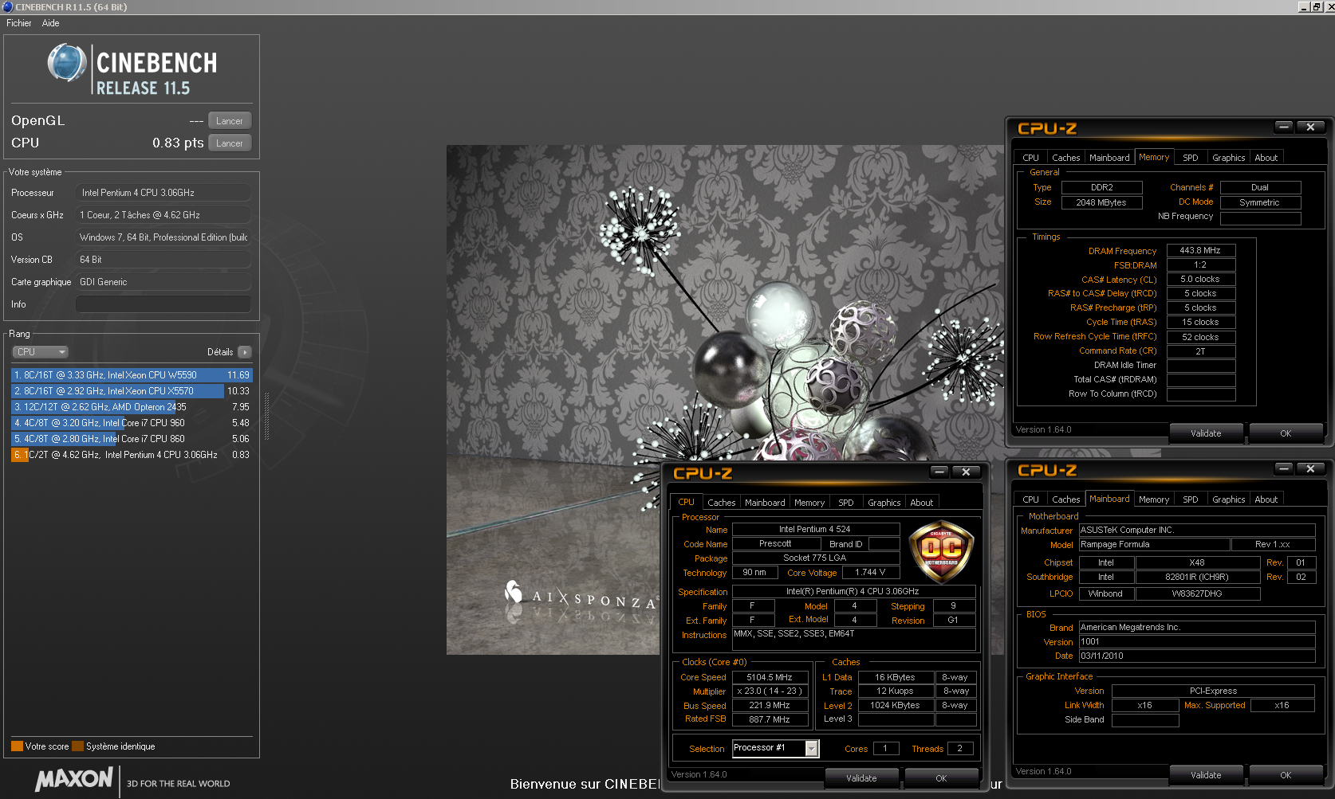Select ranking row Intel Xeon CPU X5570
The height and width of the screenshot is (799, 1335).
coord(132,391)
